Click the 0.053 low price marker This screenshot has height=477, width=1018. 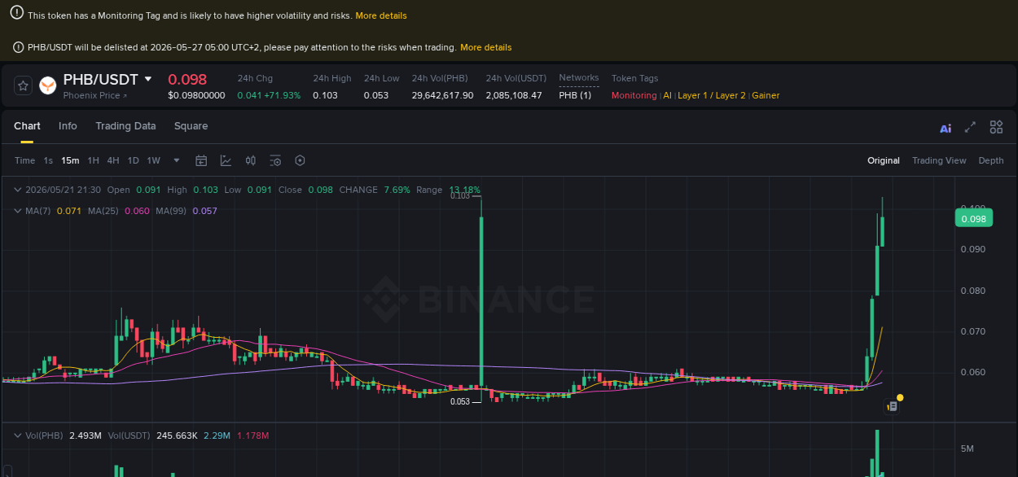459,401
